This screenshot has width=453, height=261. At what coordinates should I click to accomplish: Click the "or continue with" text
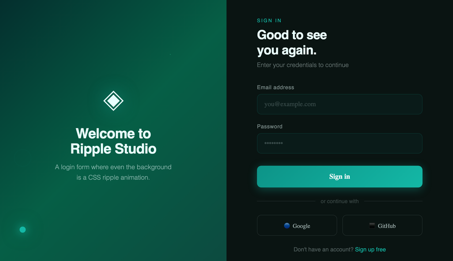(x=339, y=202)
